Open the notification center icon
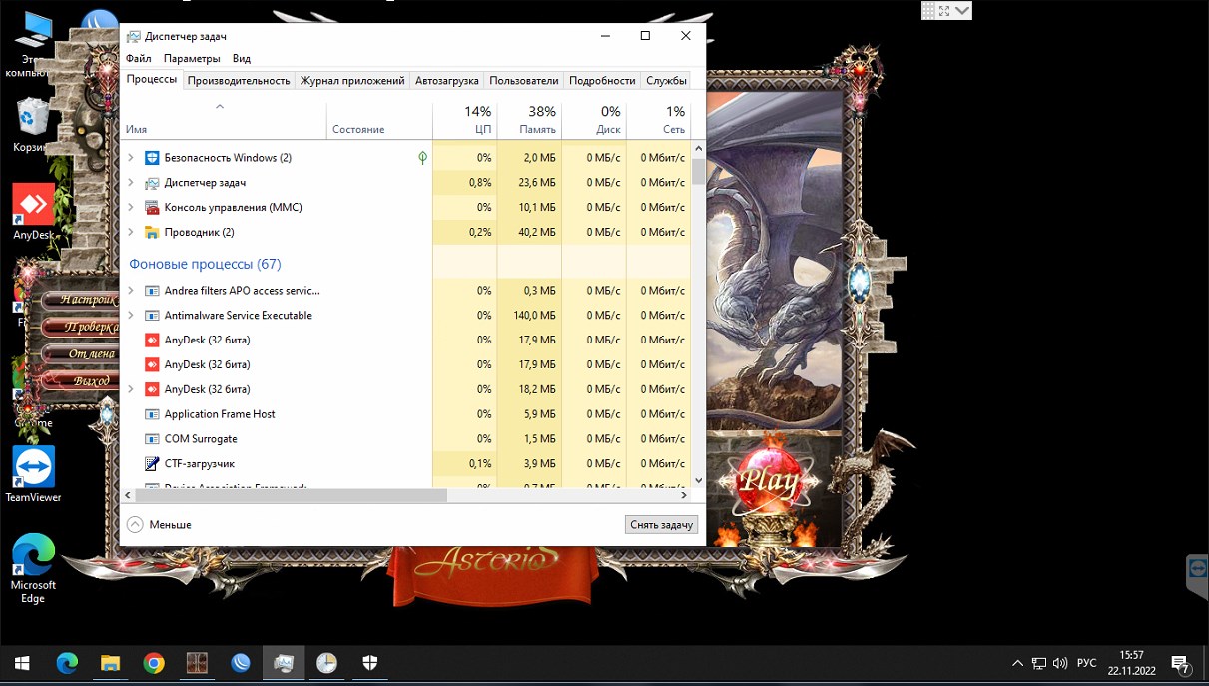The image size is (1209, 686). [1180, 663]
